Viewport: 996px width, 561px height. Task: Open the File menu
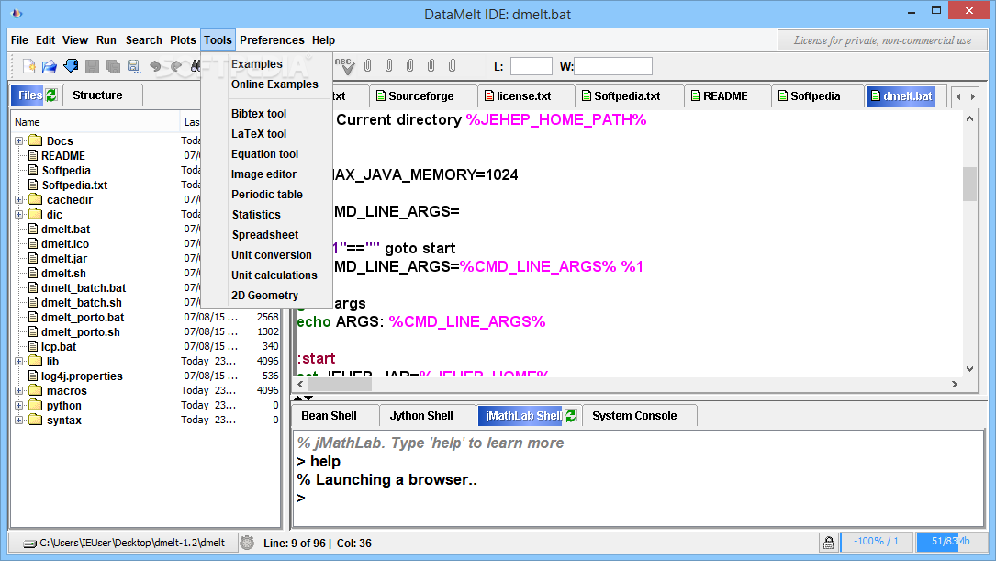[x=19, y=40]
